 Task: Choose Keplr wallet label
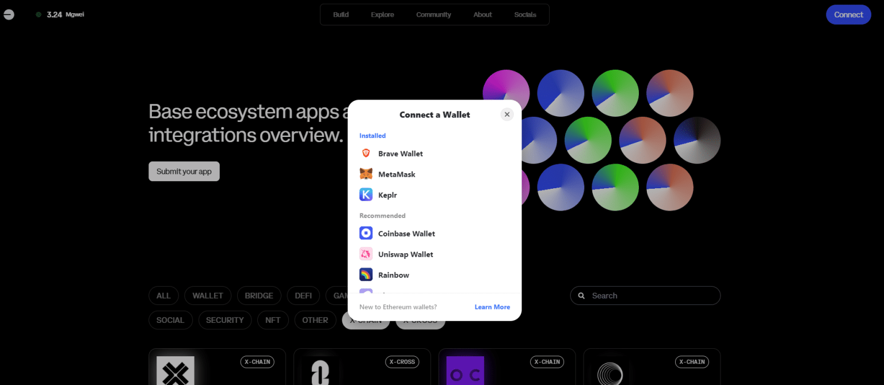(387, 195)
